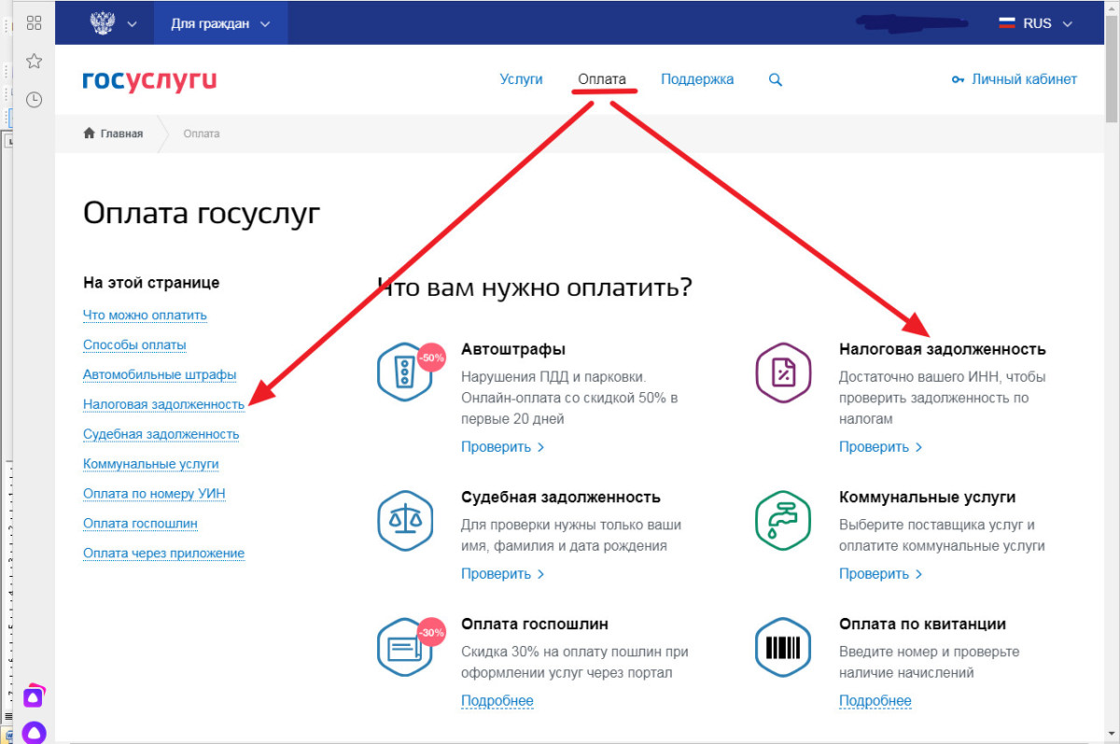Viewport: 1120px width, 744px height.
Task: Click the Alice assistant icon in sidebar
Action: pos(34,732)
